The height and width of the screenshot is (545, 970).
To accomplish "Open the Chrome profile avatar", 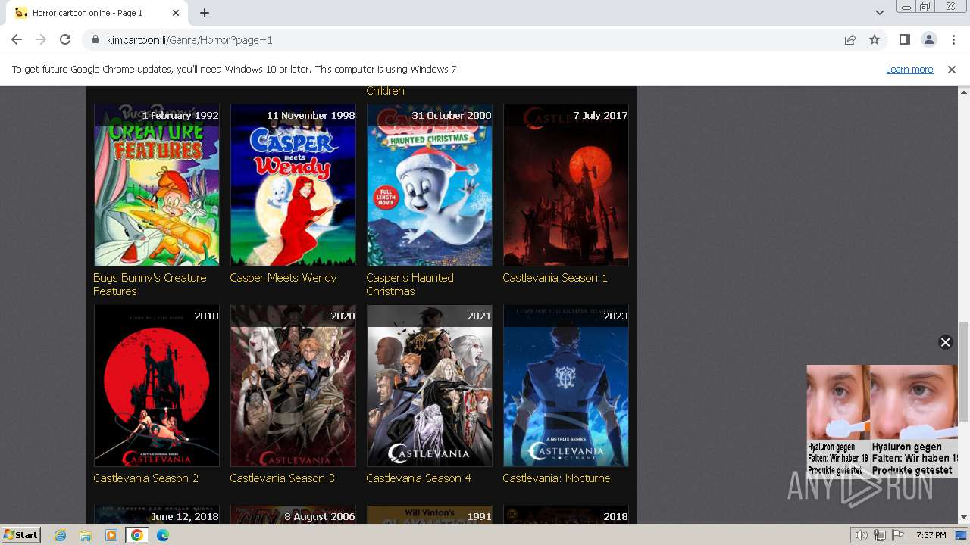I will (x=928, y=39).
